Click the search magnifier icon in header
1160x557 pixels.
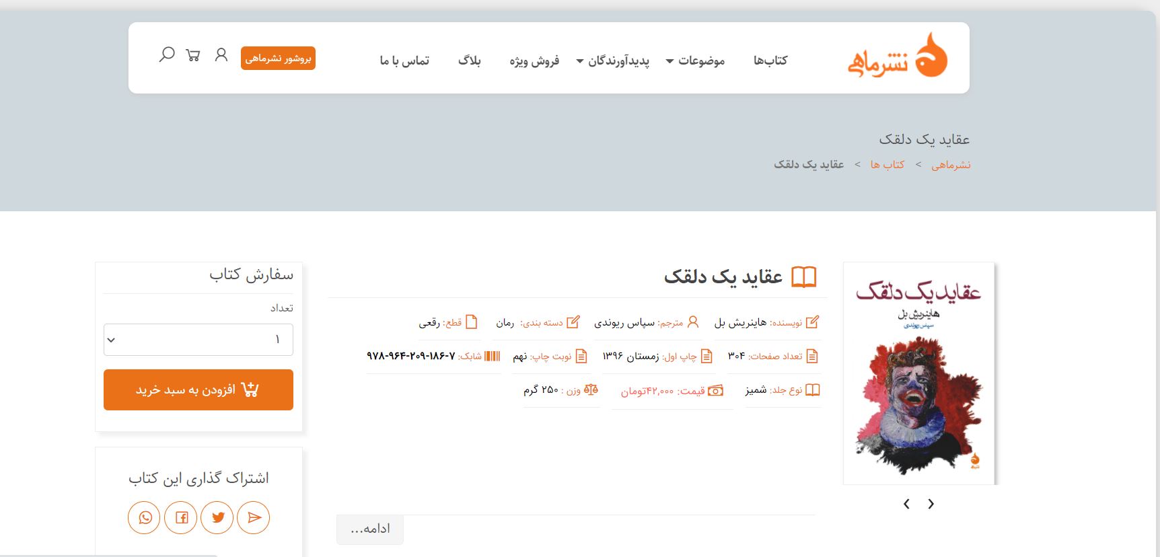166,54
